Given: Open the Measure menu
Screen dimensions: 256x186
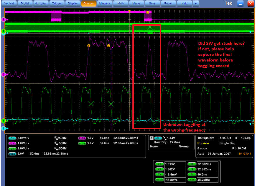Looking at the screenshot, I should point(105,4).
